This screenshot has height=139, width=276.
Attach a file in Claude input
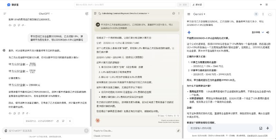coord(178,131)
